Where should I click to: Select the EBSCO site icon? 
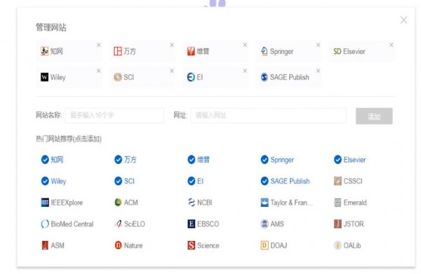pos(191,224)
